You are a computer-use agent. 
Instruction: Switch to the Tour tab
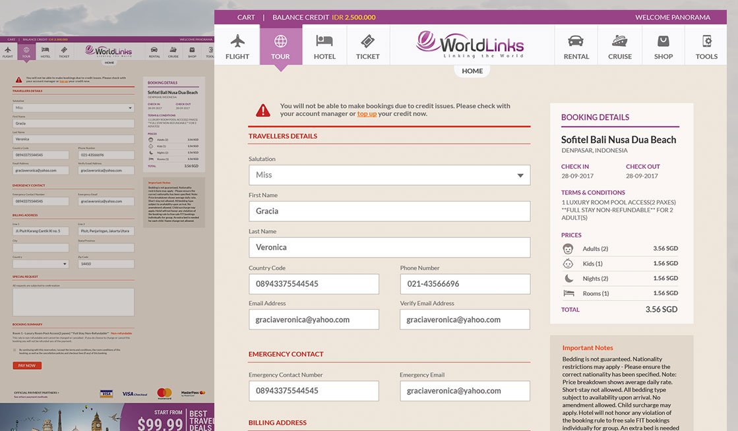click(281, 45)
